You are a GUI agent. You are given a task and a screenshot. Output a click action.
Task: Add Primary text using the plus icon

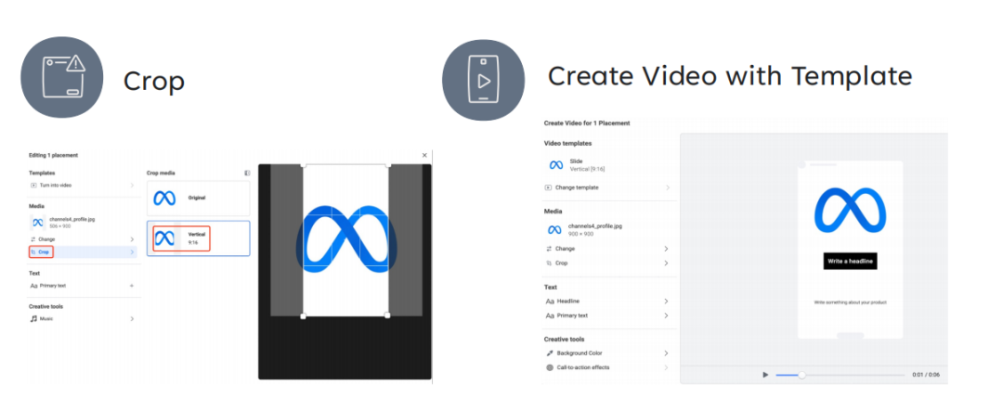click(x=132, y=286)
